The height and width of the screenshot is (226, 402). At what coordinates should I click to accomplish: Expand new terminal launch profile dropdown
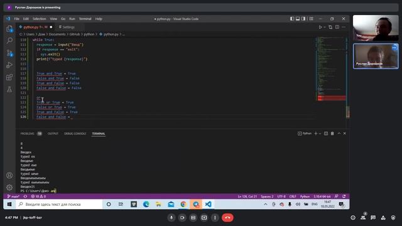(x=320, y=134)
